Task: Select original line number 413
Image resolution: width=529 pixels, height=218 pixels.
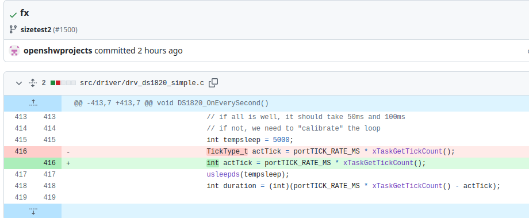Action: click(x=21, y=117)
